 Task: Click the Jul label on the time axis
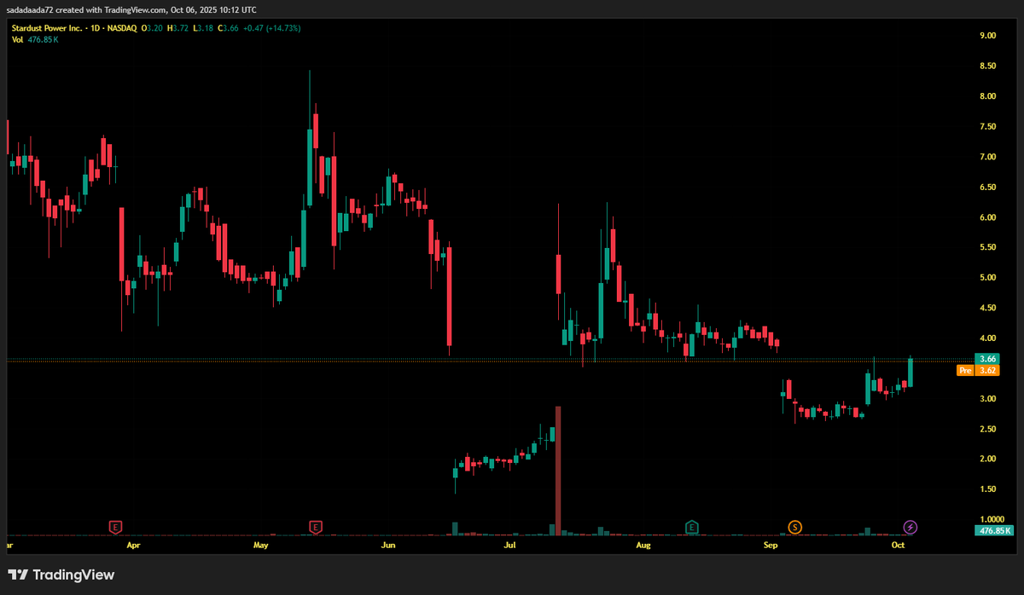click(x=509, y=544)
